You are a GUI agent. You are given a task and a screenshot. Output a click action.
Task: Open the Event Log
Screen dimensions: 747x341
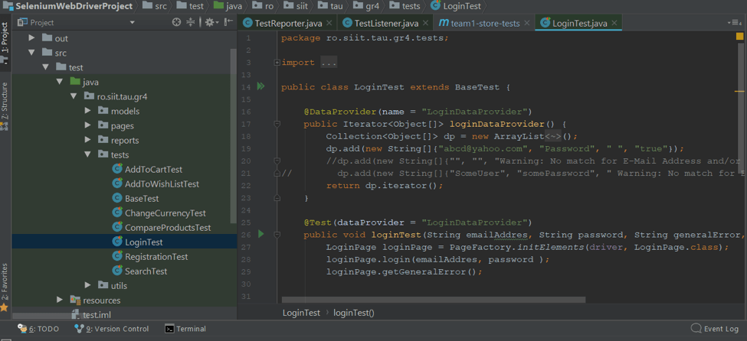(x=714, y=329)
